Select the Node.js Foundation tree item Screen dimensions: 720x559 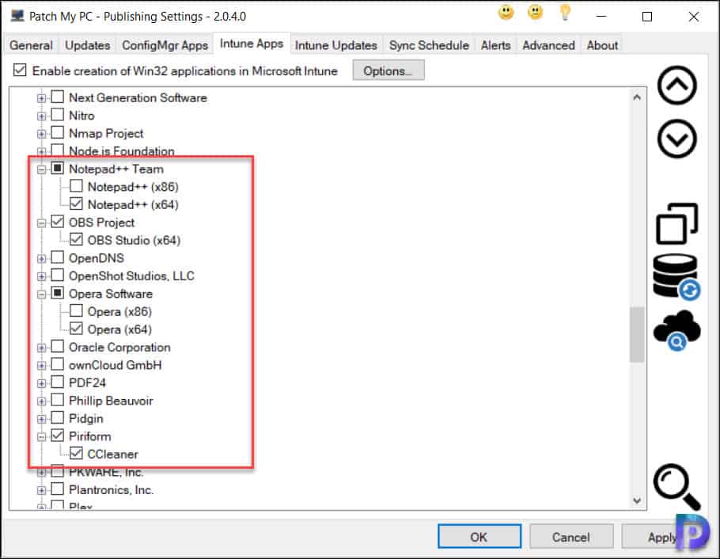tap(122, 150)
